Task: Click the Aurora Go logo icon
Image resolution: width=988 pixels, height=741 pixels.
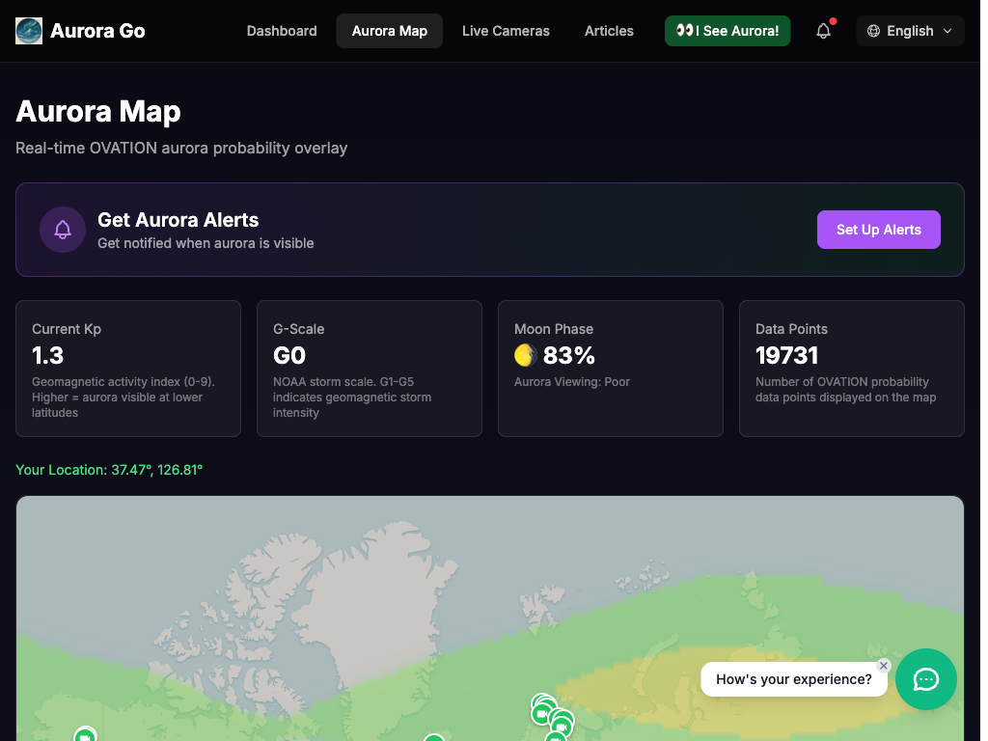Action: (x=28, y=30)
